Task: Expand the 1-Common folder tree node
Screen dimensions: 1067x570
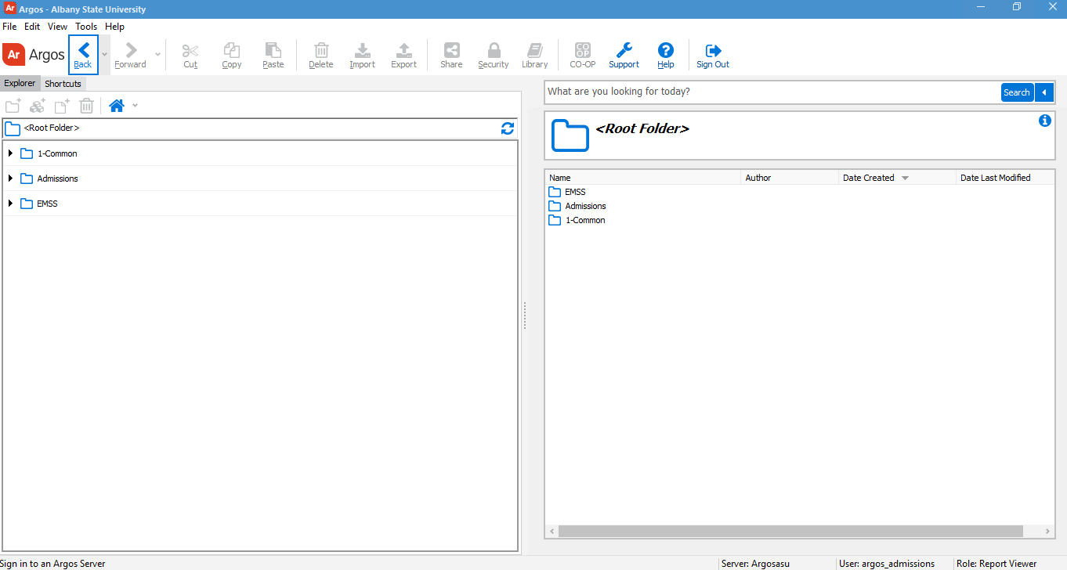Action: pos(10,153)
